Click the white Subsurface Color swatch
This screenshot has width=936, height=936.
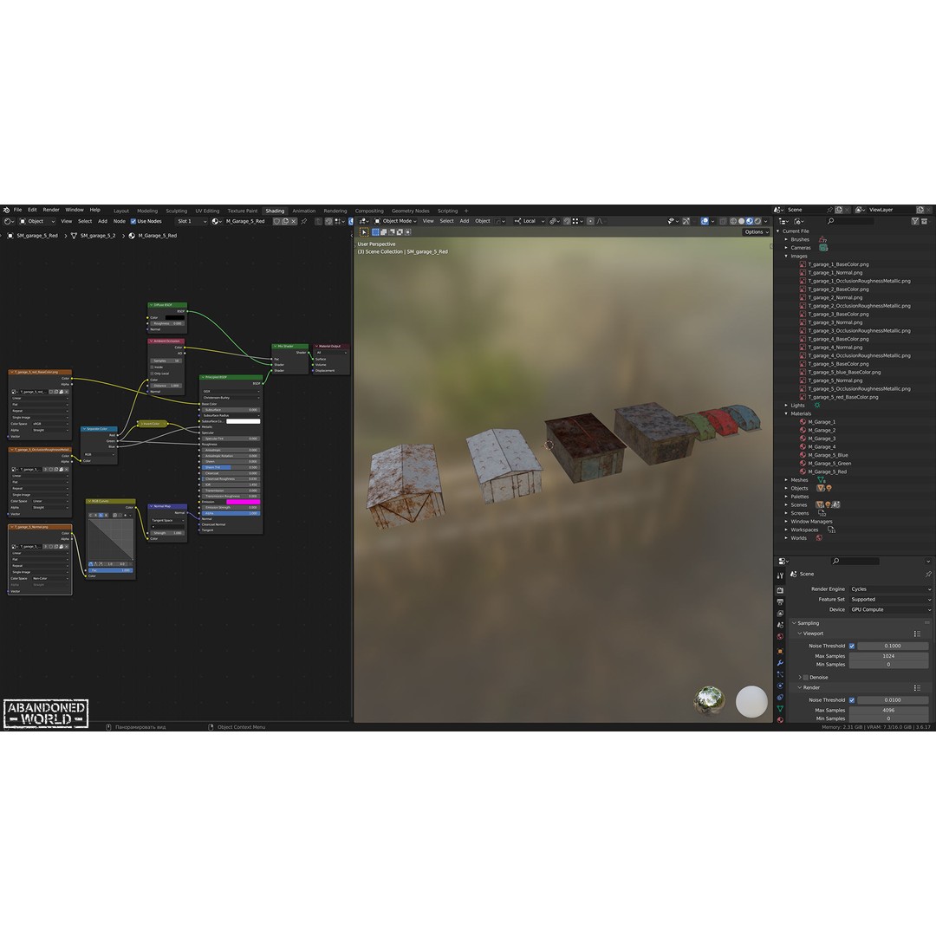(x=243, y=421)
